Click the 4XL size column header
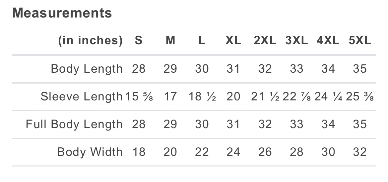The image size is (388, 182). point(328,40)
